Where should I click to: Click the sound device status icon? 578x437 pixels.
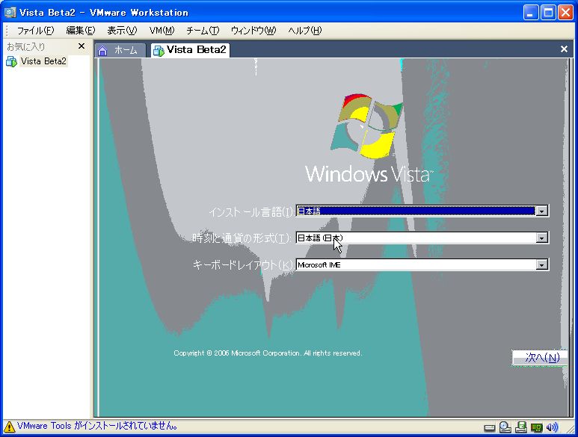click(552, 427)
